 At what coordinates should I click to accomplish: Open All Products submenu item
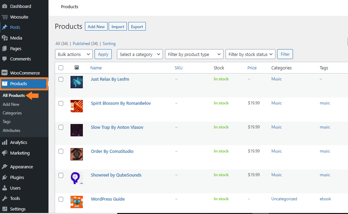[x=14, y=95]
